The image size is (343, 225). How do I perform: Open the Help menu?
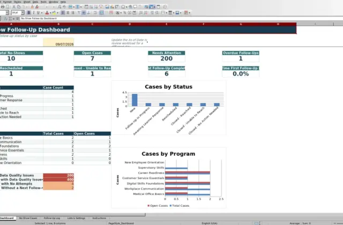coord(63,2)
